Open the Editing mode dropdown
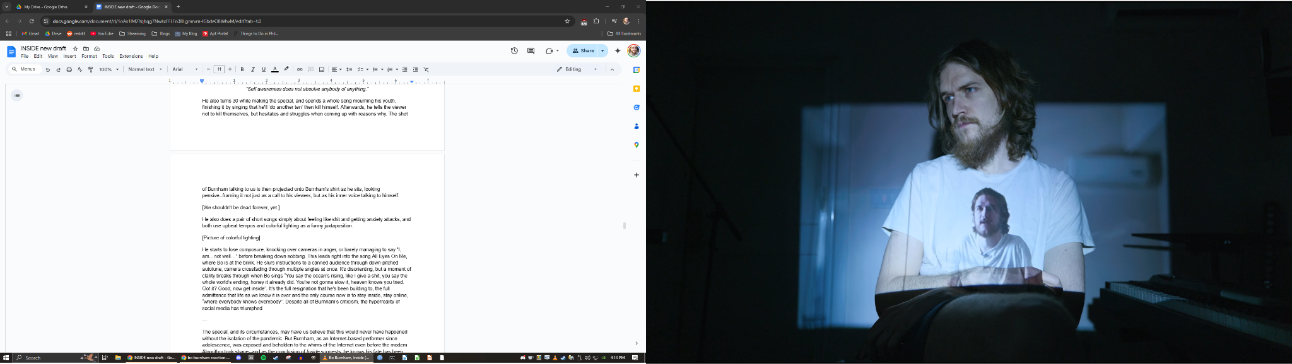The width and height of the screenshot is (1292, 364). [x=577, y=69]
